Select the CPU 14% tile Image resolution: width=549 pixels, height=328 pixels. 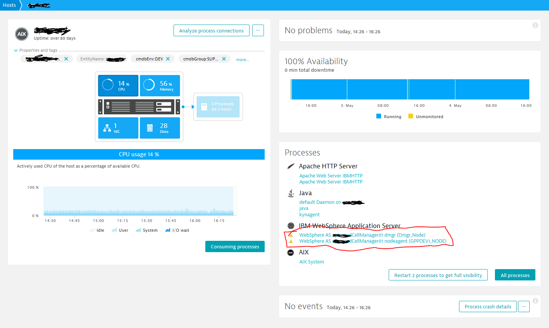point(118,86)
